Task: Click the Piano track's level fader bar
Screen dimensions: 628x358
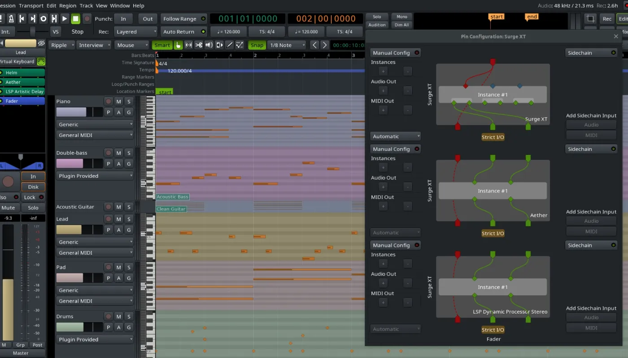Action: tap(79, 112)
